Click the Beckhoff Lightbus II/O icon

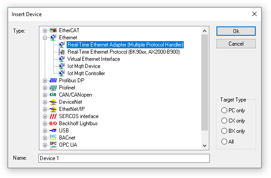53,123
